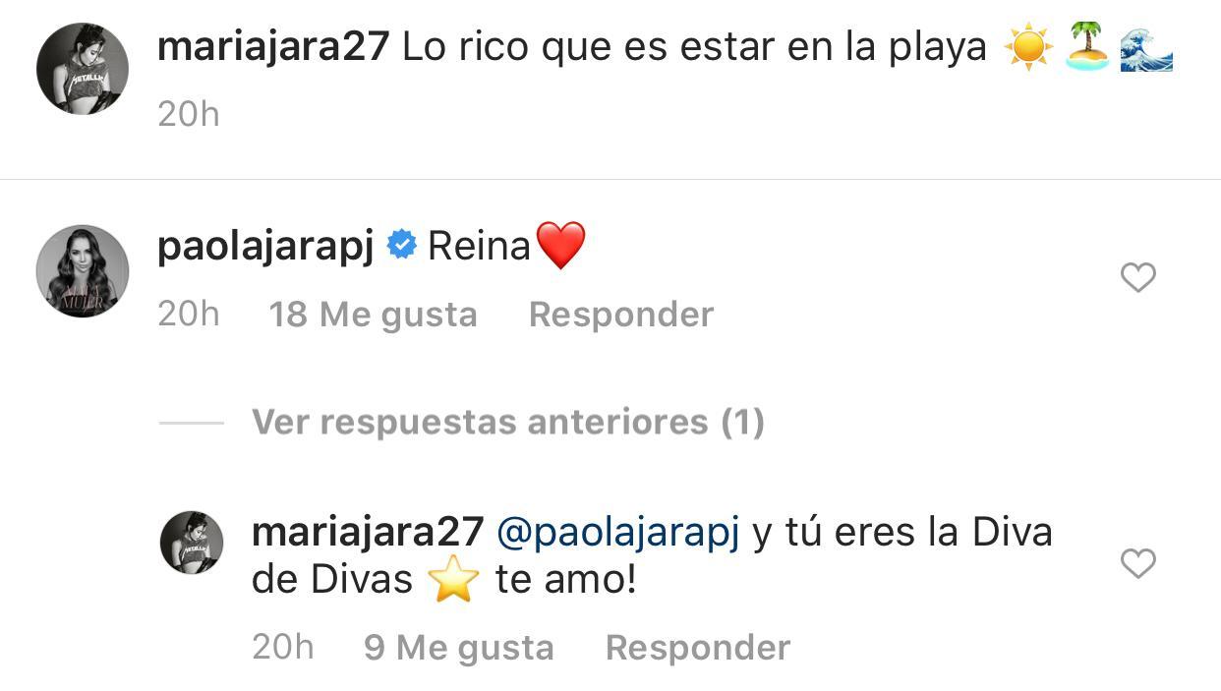Open the @paolajarapj mention in the reply
The width and height of the screenshot is (1221, 691).
[617, 532]
